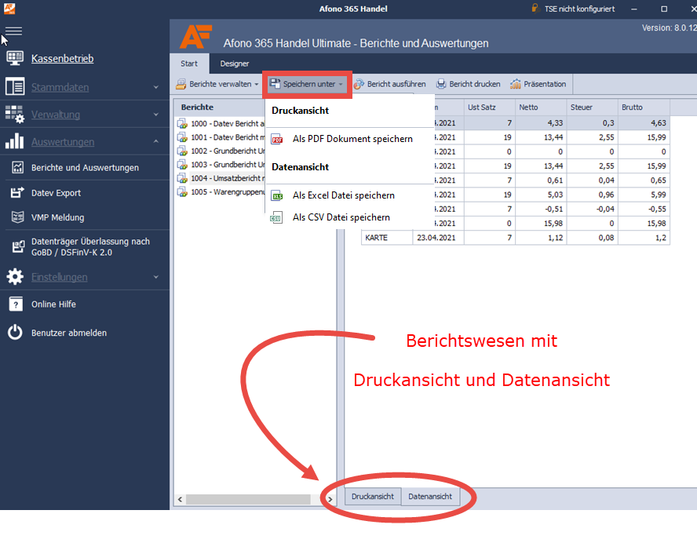Screen dimensions: 697x543
Task: Choose Als Excel Datei speichern
Action: (x=344, y=195)
